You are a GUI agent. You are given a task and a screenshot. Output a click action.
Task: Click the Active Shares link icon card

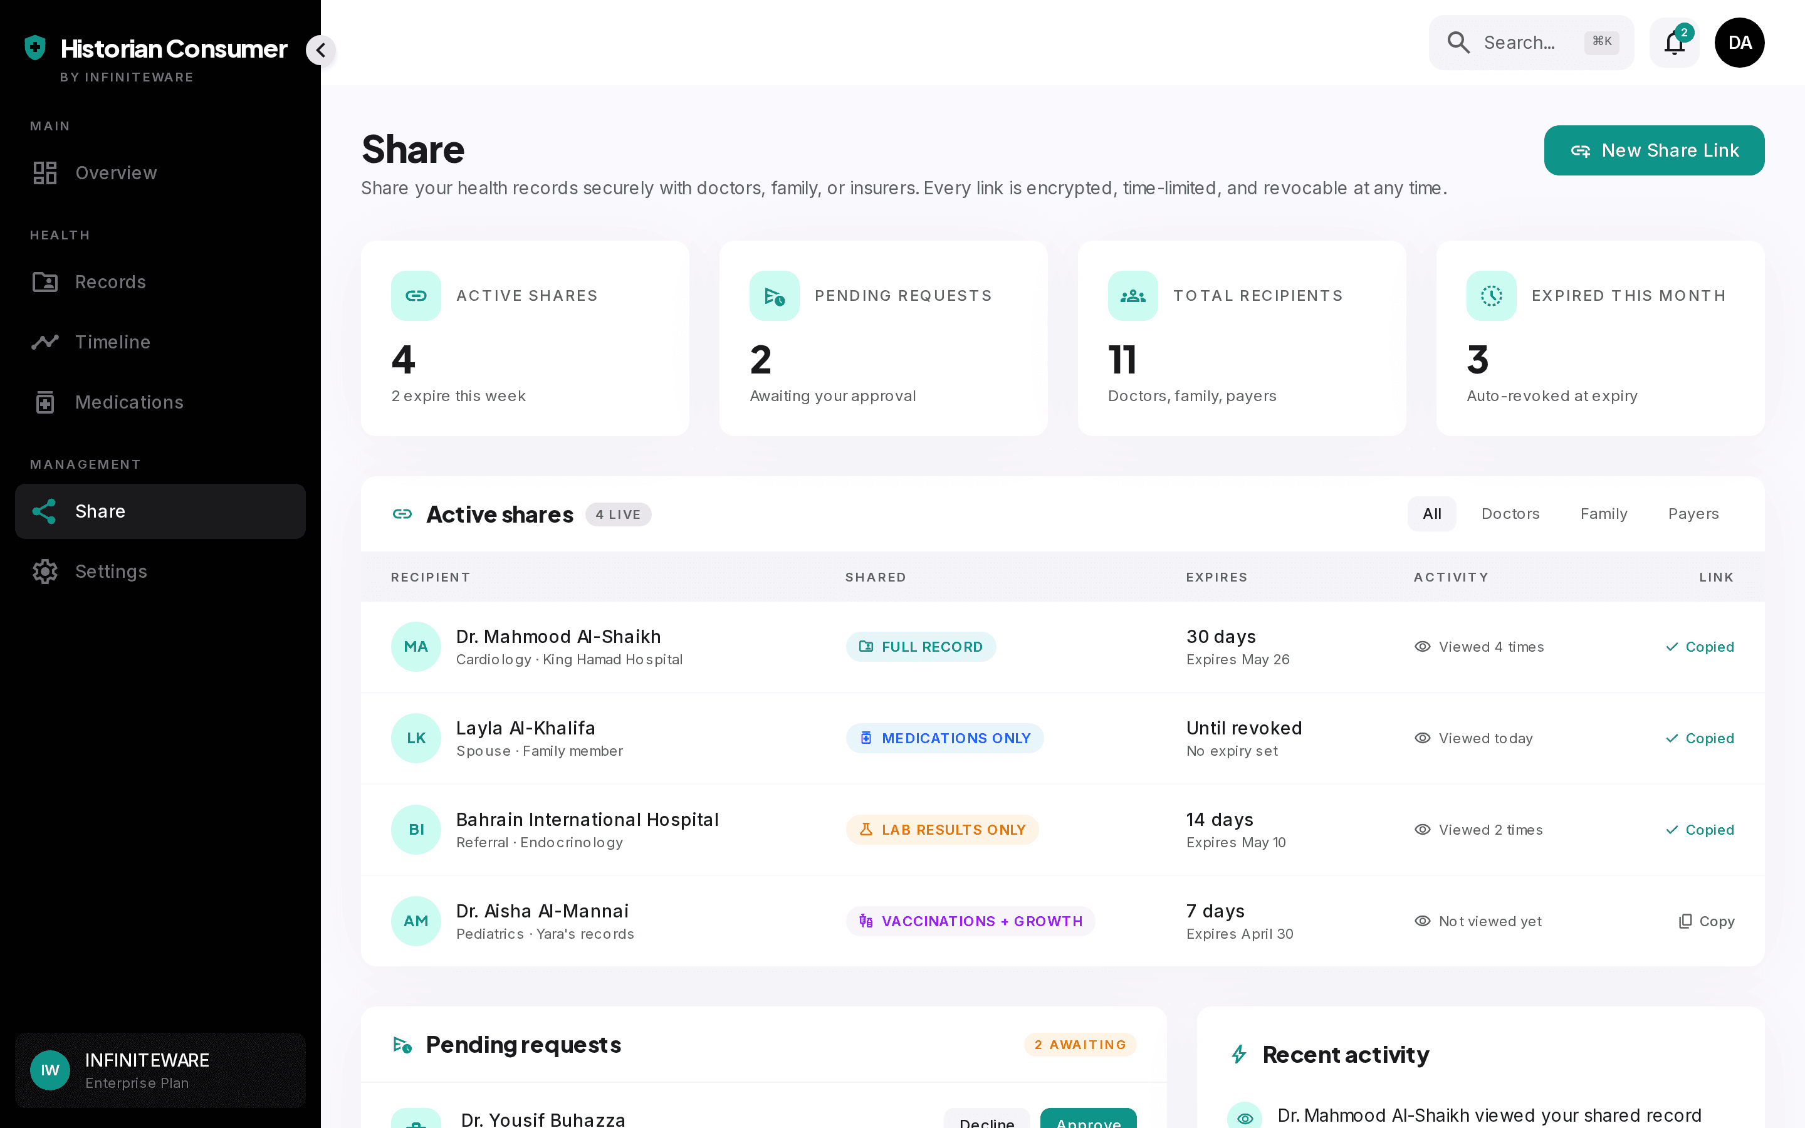pos(416,295)
